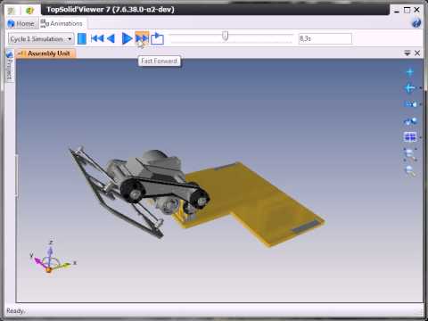428x321 pixels.
Task: Expand the collapsed Project side panel
Action: [x=9, y=65]
